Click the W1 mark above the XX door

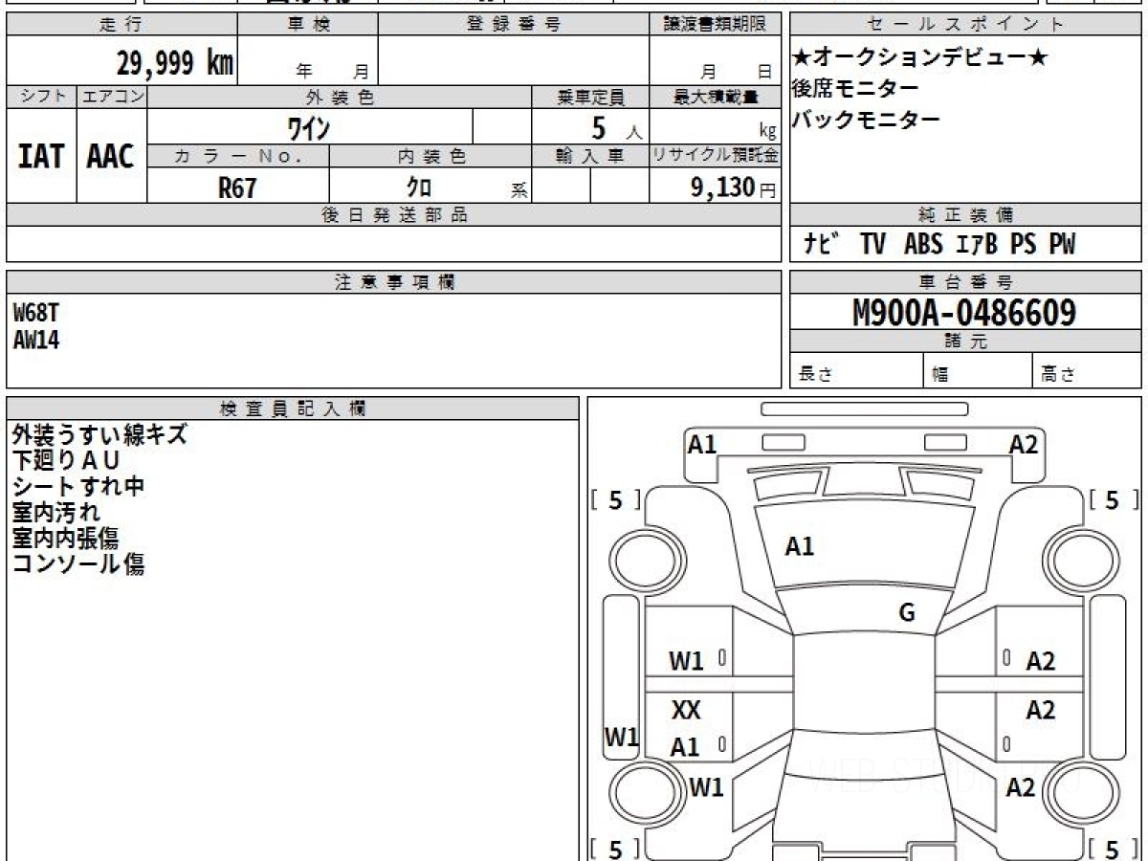(686, 660)
